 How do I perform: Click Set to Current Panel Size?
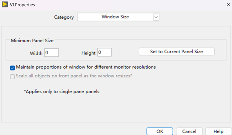pos(176,52)
